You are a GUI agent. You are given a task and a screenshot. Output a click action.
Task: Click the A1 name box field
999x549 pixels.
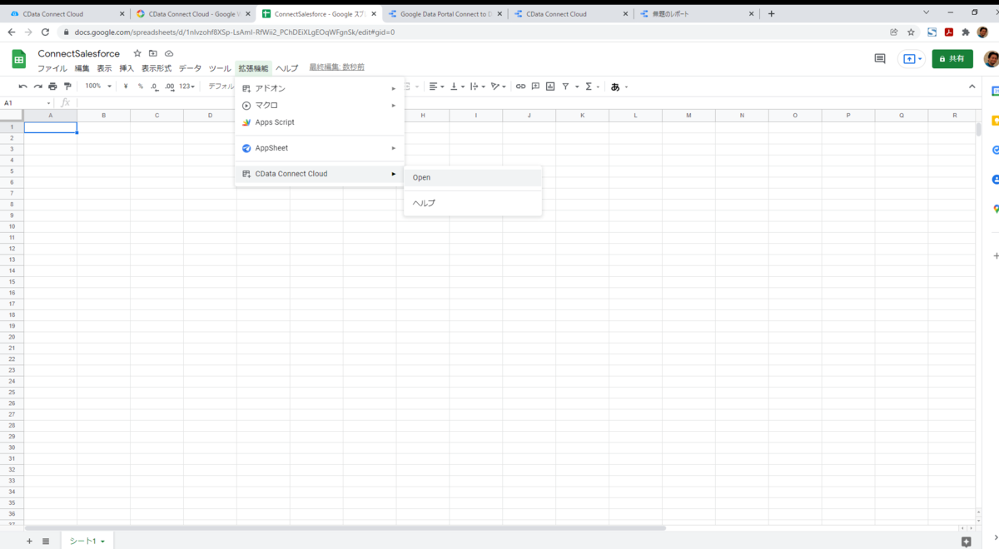pos(27,103)
